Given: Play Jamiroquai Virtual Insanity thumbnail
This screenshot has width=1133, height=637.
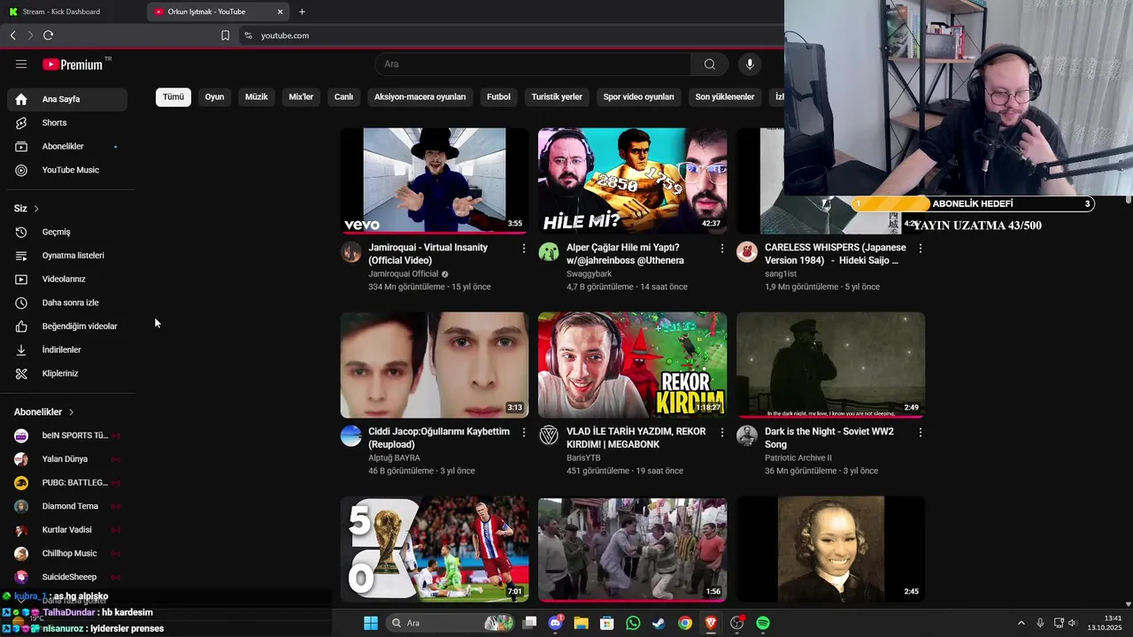Looking at the screenshot, I should [x=435, y=181].
